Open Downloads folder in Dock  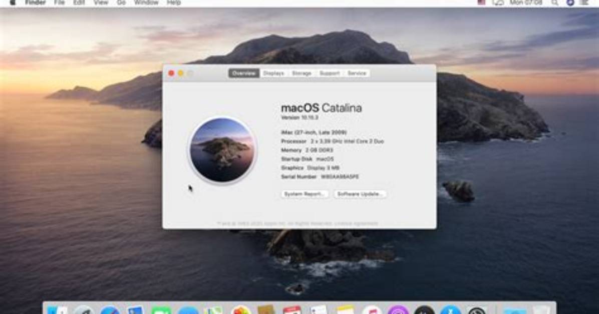tap(514, 310)
